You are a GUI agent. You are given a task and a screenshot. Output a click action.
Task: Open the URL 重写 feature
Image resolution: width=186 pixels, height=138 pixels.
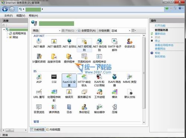[39, 94]
